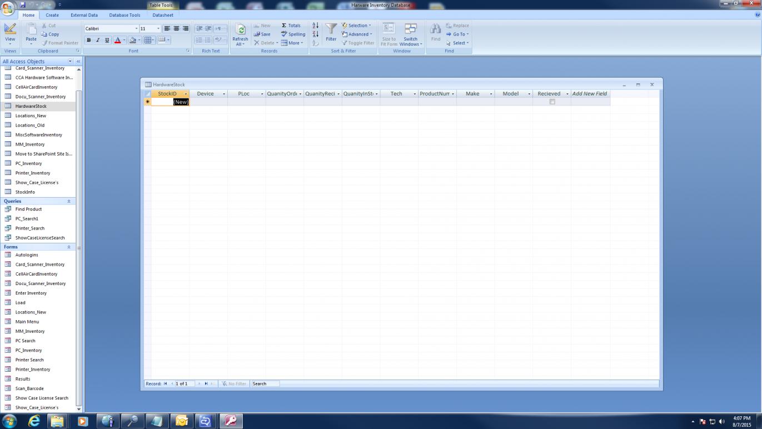Sort ascending with the A-Z icon

pos(315,26)
